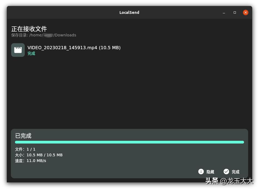Close LocalSend with the red X button
This screenshot has width=259, height=190.
coord(246,13)
